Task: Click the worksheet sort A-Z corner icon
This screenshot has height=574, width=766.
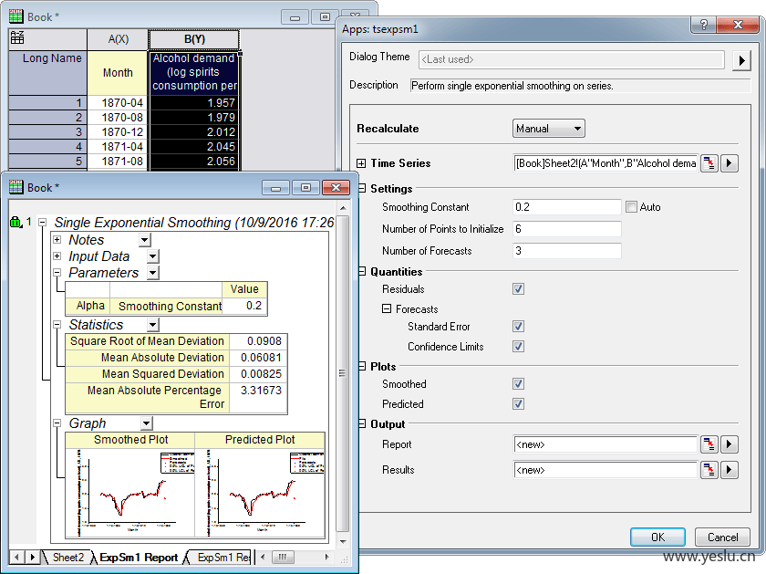Action: (17, 37)
